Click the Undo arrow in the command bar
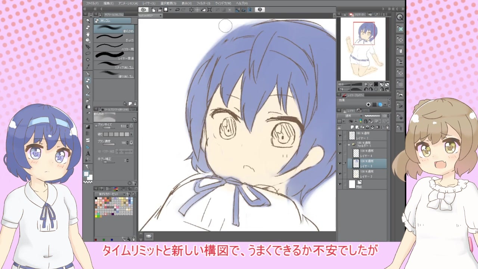 click(177, 10)
